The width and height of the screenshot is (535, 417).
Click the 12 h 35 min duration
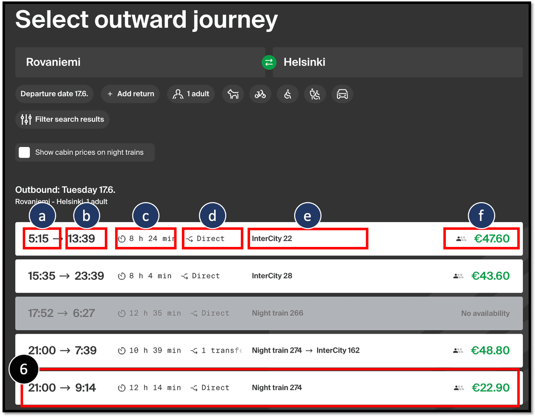click(x=149, y=313)
